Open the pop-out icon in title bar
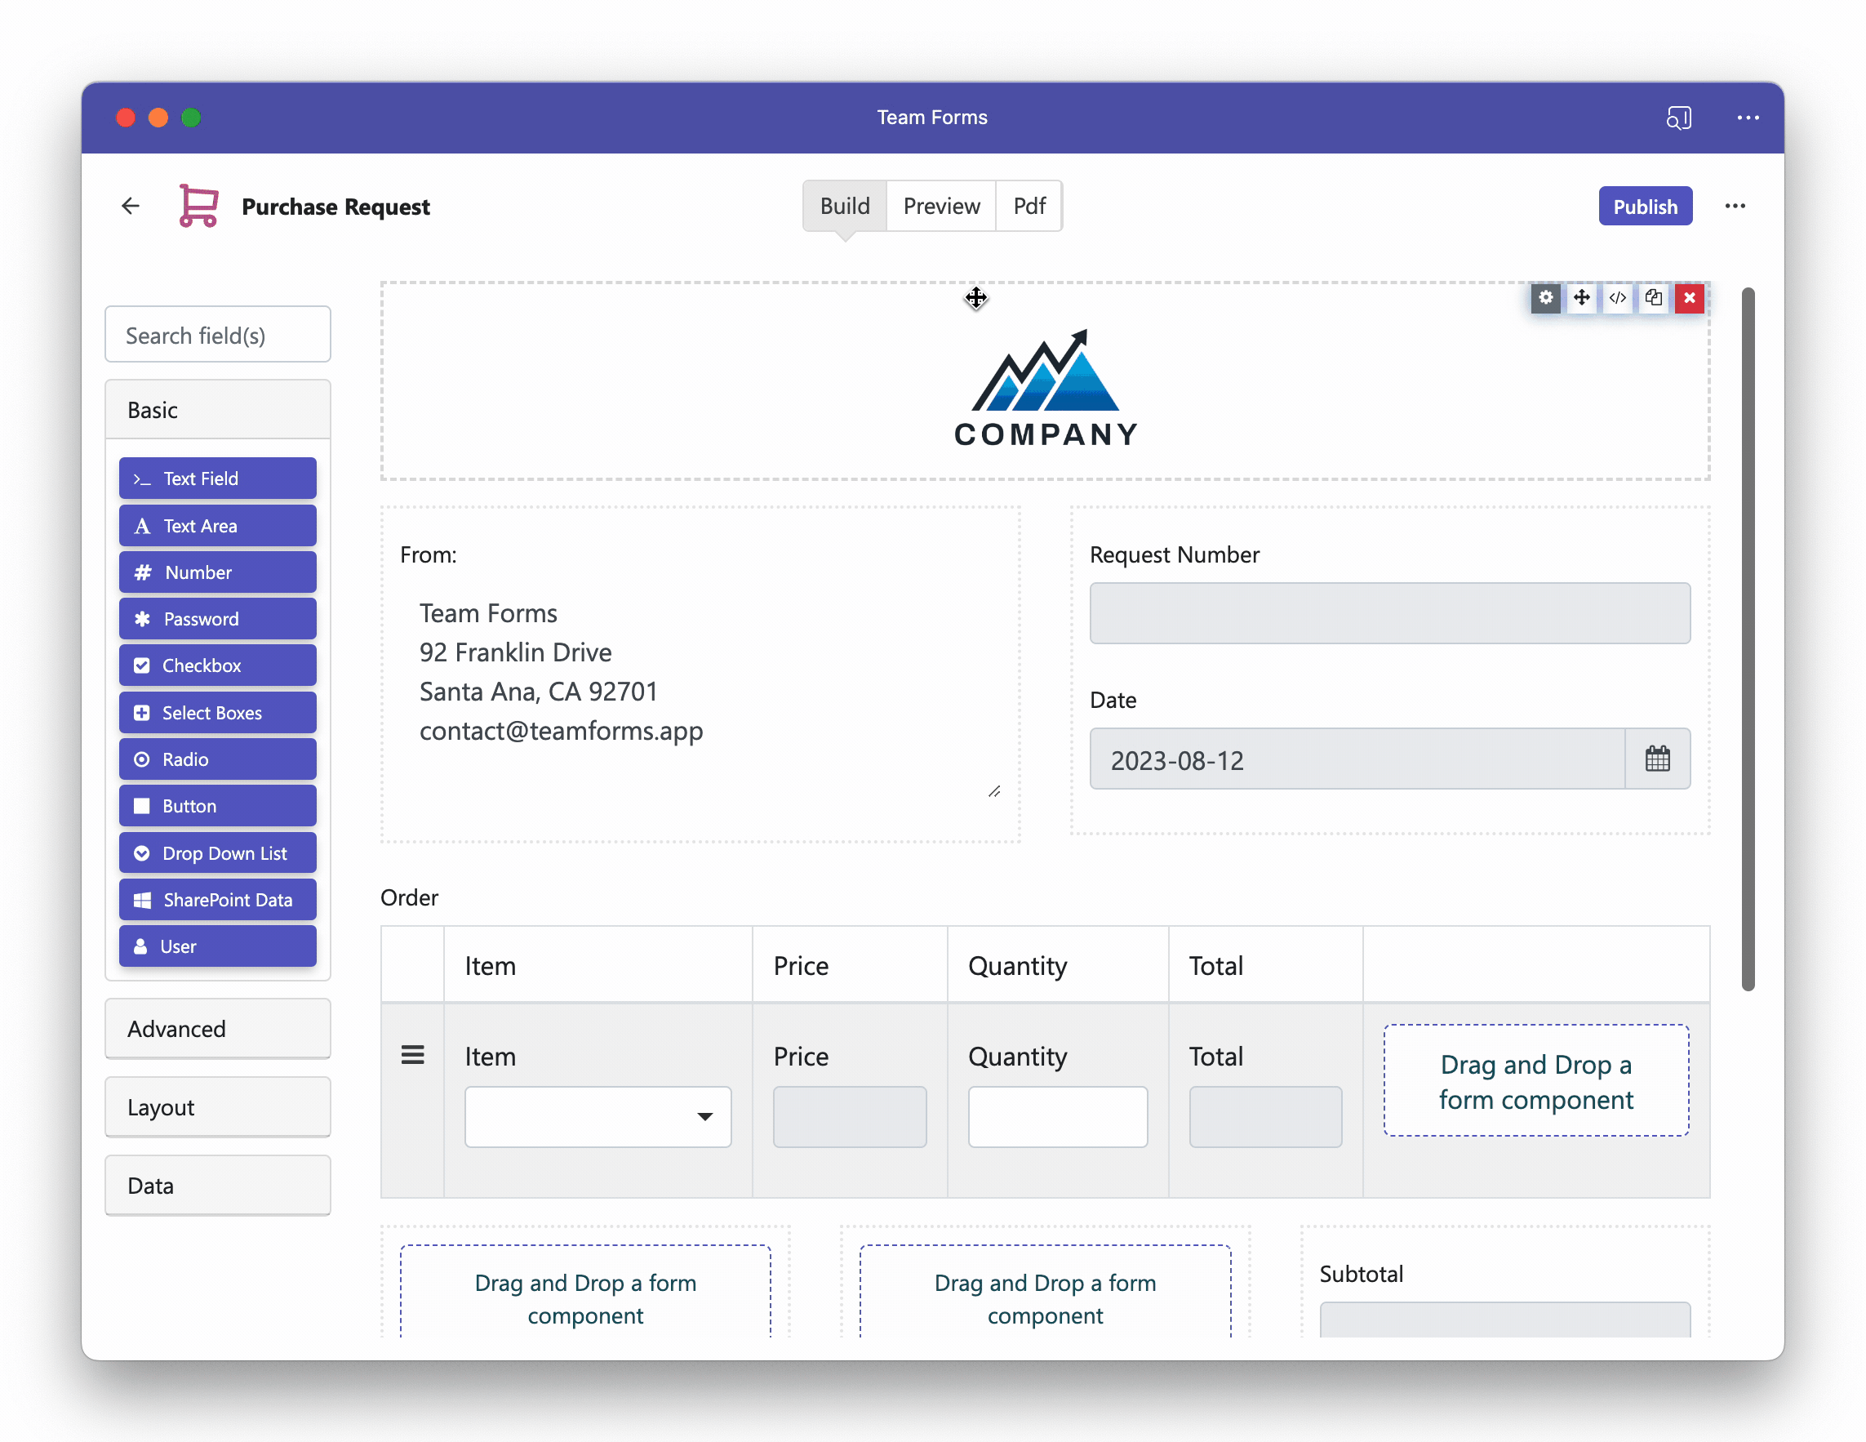Screen dimensions: 1866x1442 point(1678,118)
